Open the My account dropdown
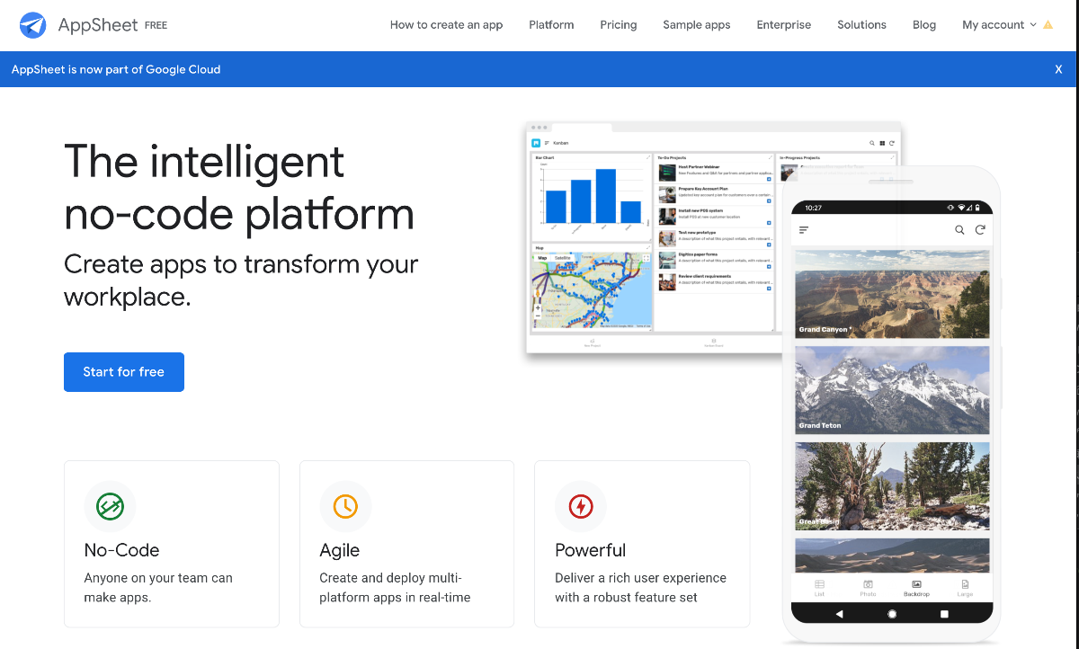 tap(999, 25)
